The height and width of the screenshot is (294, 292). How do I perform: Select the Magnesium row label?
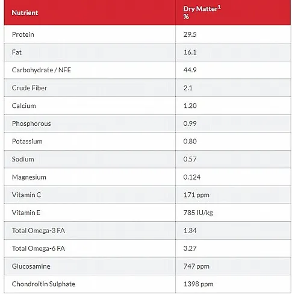(x=29, y=177)
